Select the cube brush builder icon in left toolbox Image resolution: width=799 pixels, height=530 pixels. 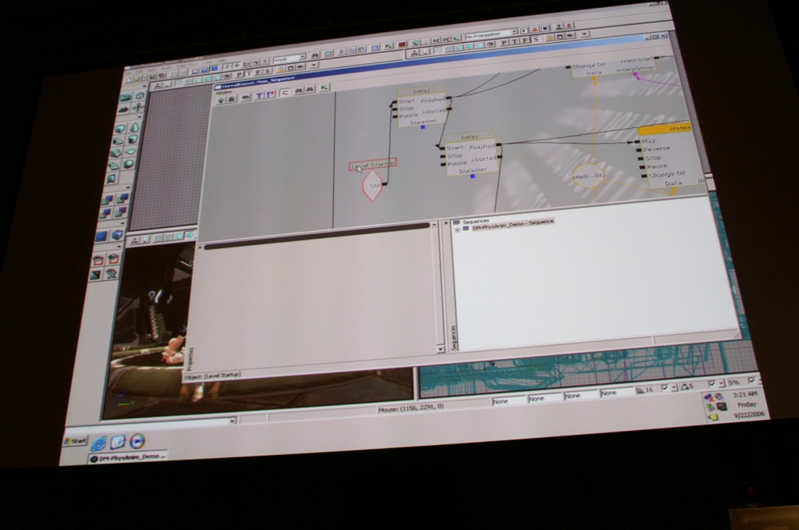point(121,129)
